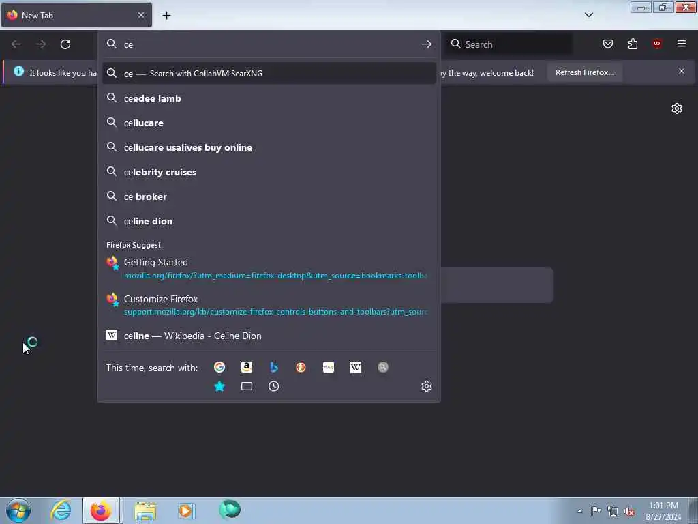Search open tabs using the tabs icon
Viewport: 698px width, 524px height.
[247, 386]
